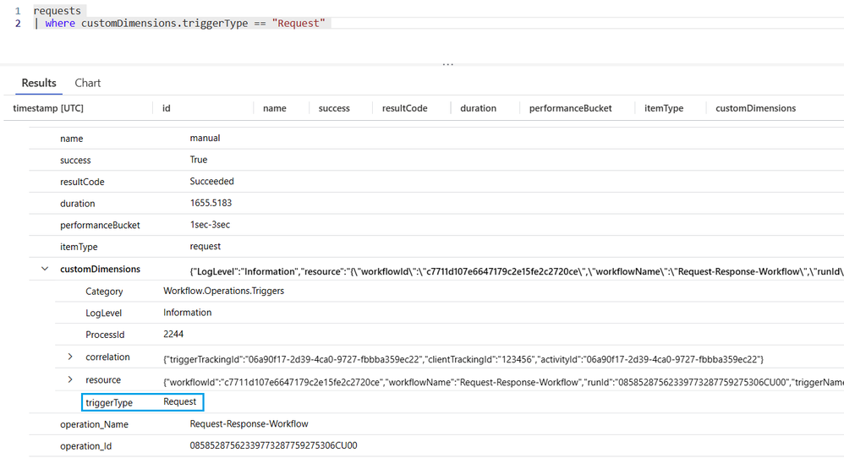The width and height of the screenshot is (844, 458).
Task: Select Category value Workflow.Operations.Triggers
Action: [x=224, y=291]
